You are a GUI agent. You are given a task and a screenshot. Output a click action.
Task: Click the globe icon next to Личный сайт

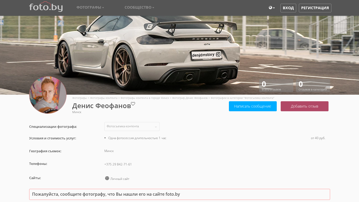pos(107,178)
